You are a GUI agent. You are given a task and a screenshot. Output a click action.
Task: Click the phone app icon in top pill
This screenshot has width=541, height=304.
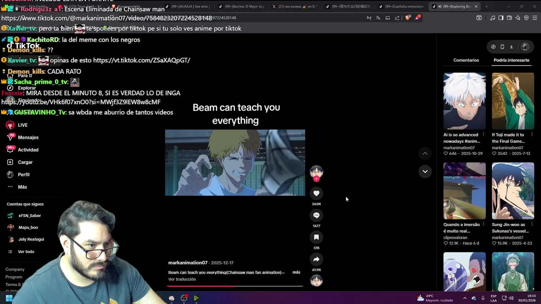click(x=502, y=47)
